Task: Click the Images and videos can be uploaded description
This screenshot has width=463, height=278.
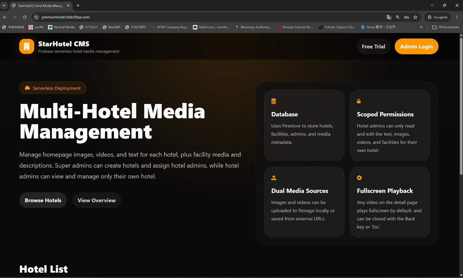Action: tap(303, 211)
